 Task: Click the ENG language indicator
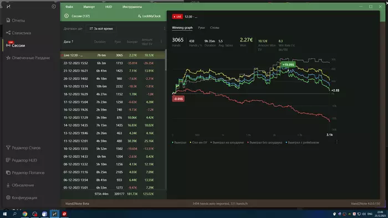(x=370, y=214)
